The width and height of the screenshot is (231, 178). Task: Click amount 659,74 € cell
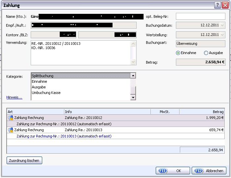pyautogui.click(x=216, y=130)
